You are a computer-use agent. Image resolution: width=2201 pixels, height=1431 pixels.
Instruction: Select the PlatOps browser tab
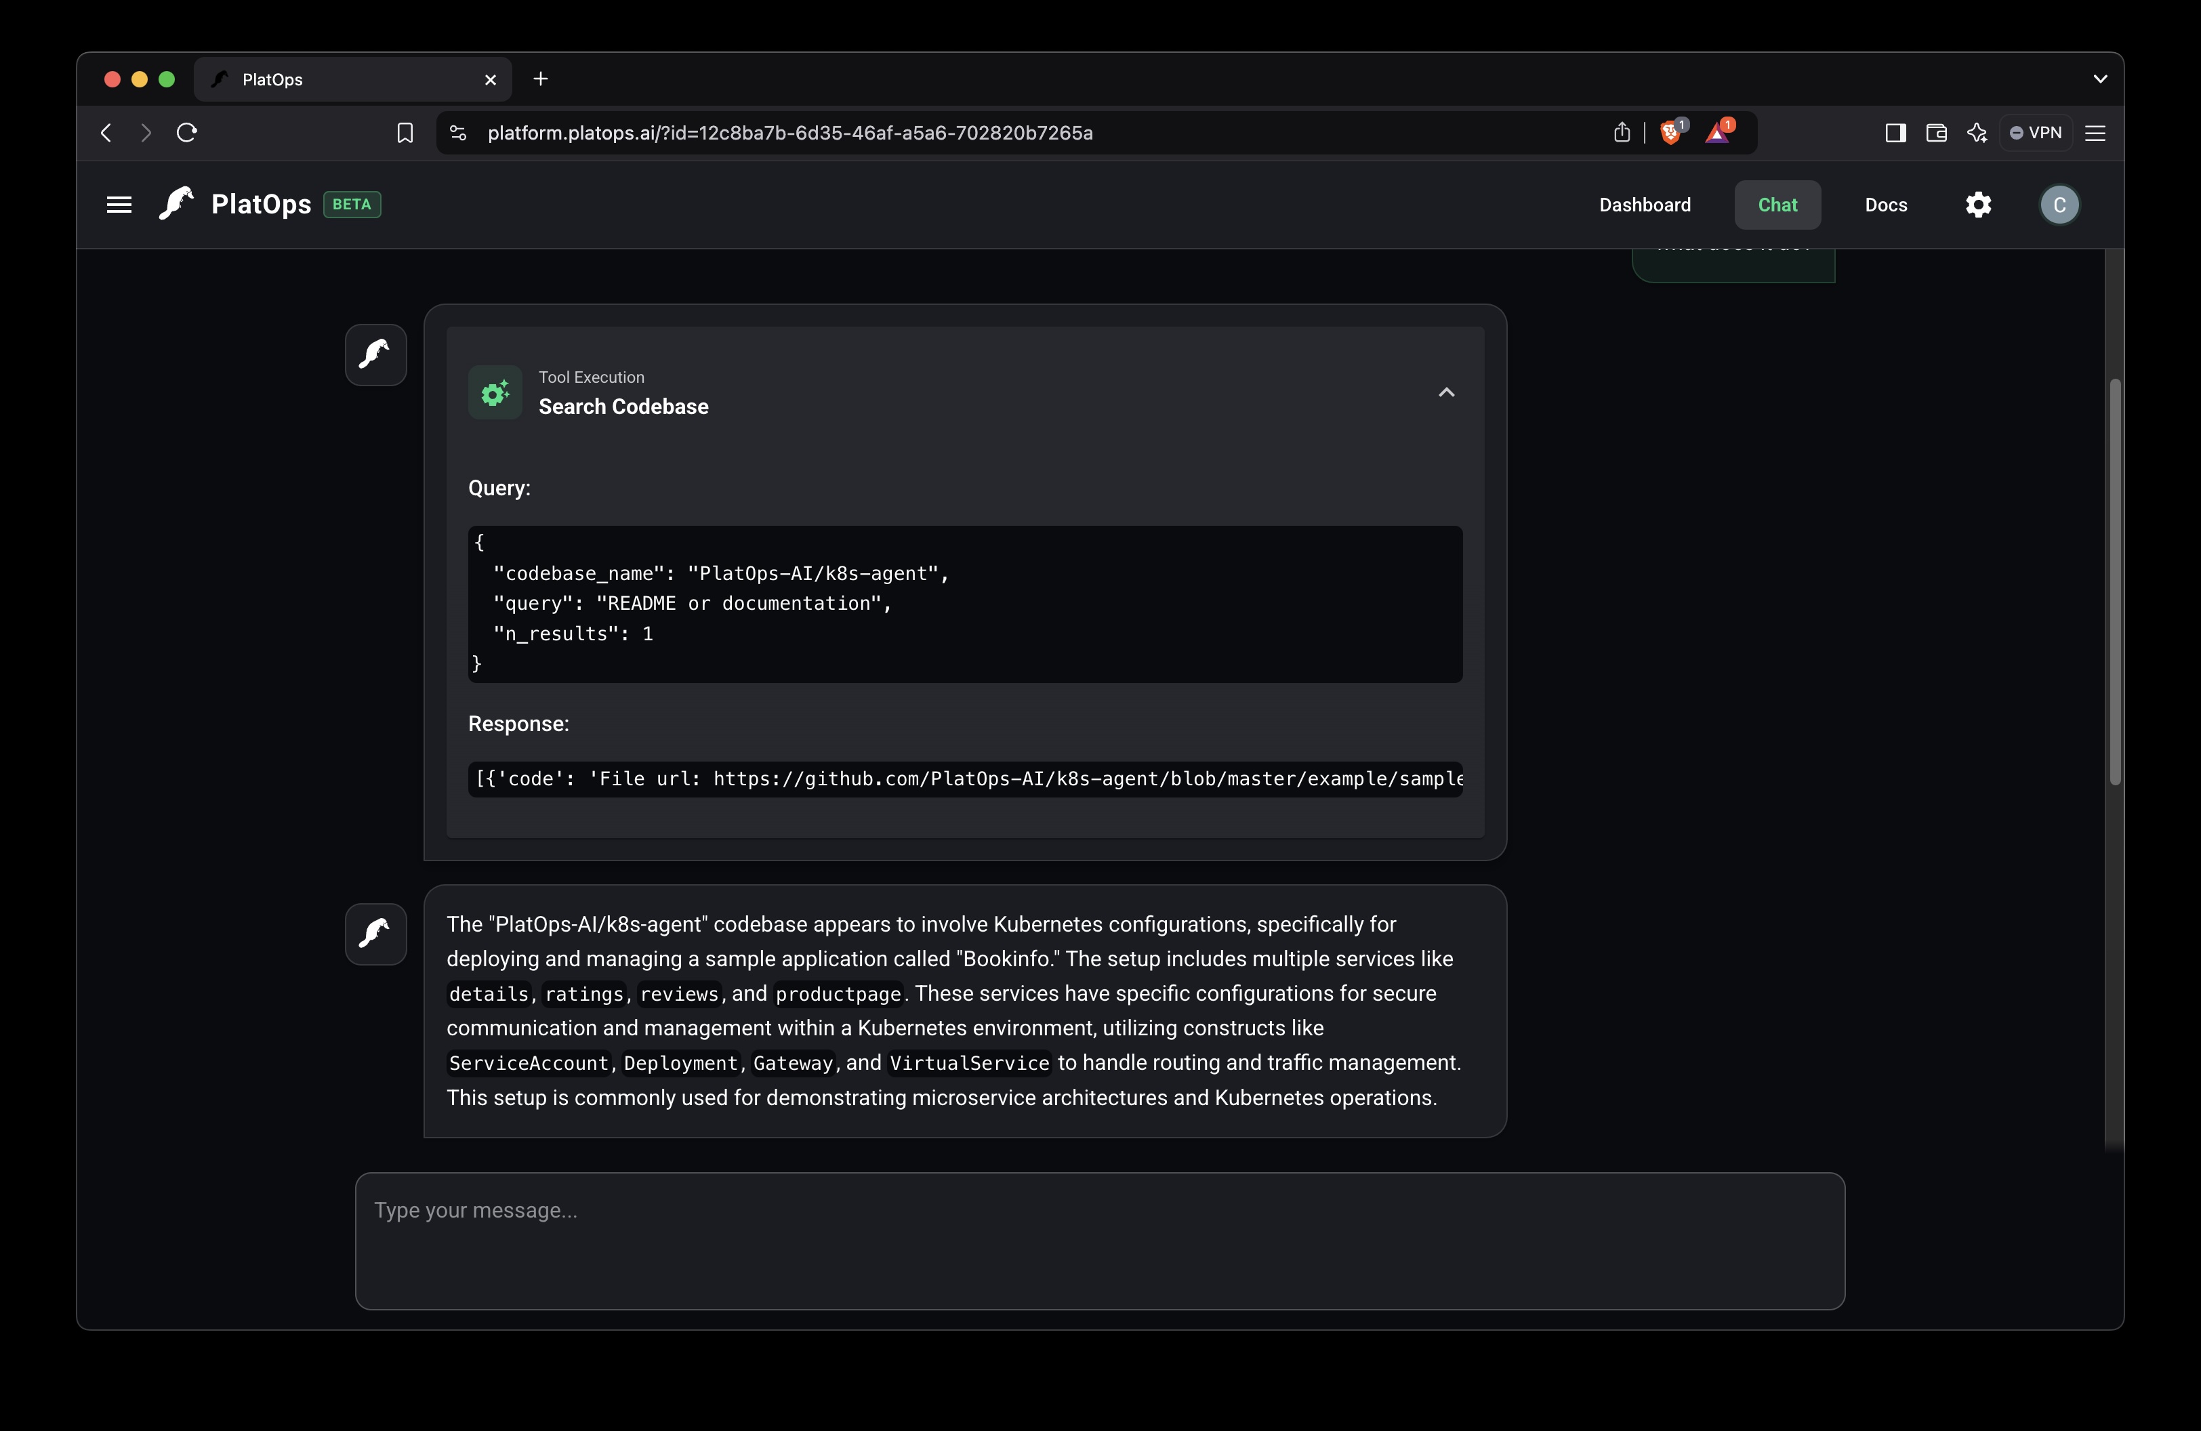click(352, 79)
